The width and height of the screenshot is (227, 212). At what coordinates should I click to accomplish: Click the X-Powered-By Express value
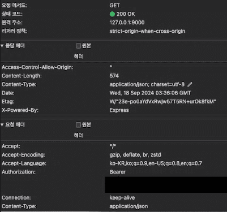point(119,110)
